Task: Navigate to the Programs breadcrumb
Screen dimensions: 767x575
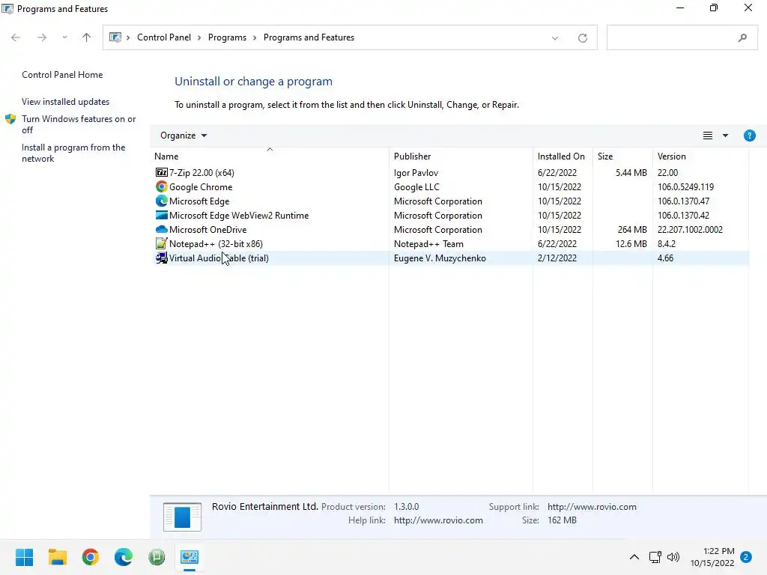Action: click(227, 37)
